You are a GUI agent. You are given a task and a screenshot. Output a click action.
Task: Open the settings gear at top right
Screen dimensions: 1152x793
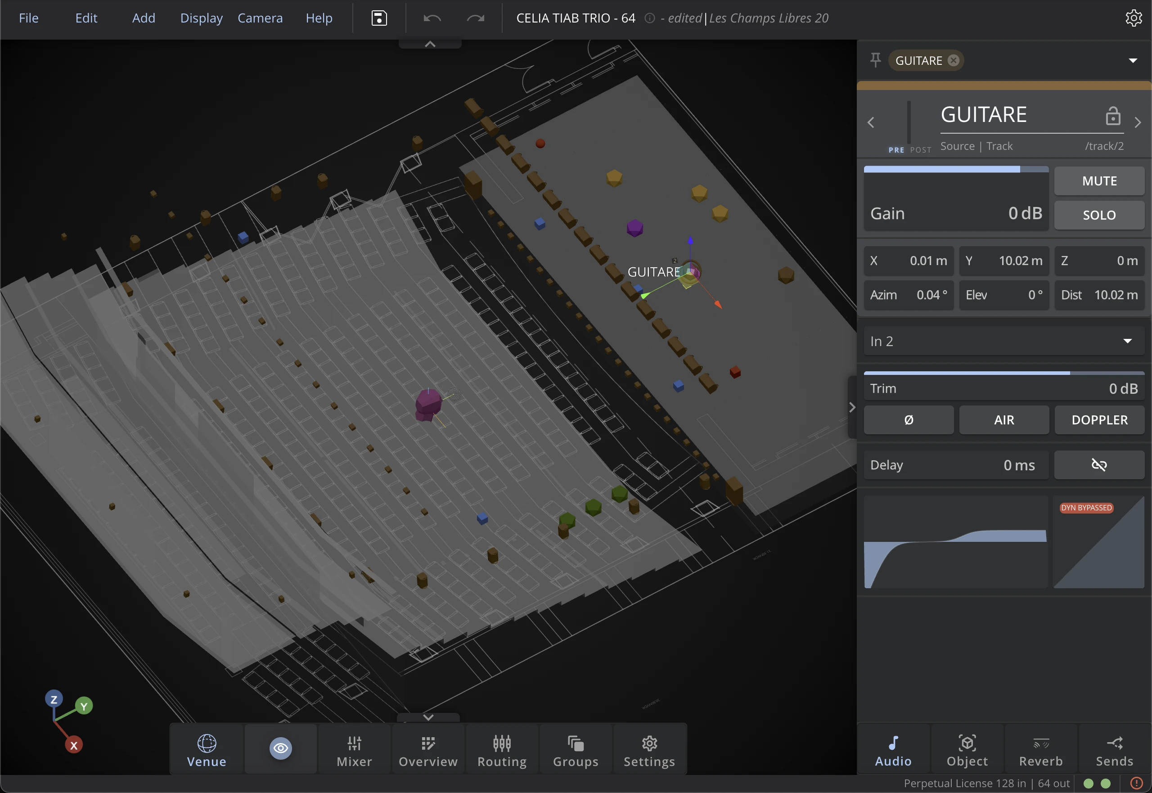tap(1133, 18)
